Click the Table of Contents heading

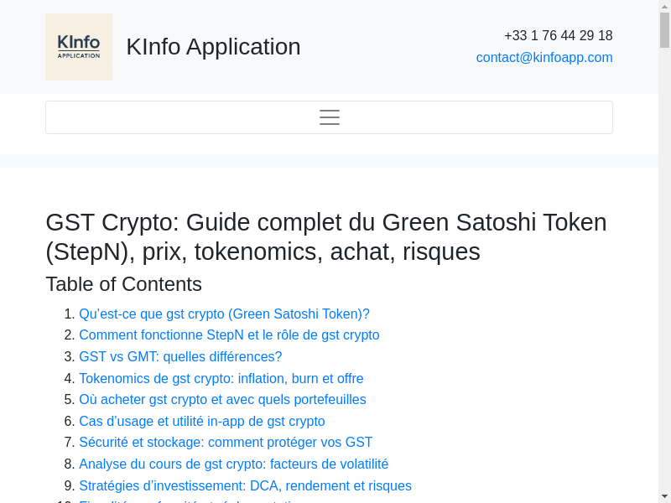(x=123, y=284)
